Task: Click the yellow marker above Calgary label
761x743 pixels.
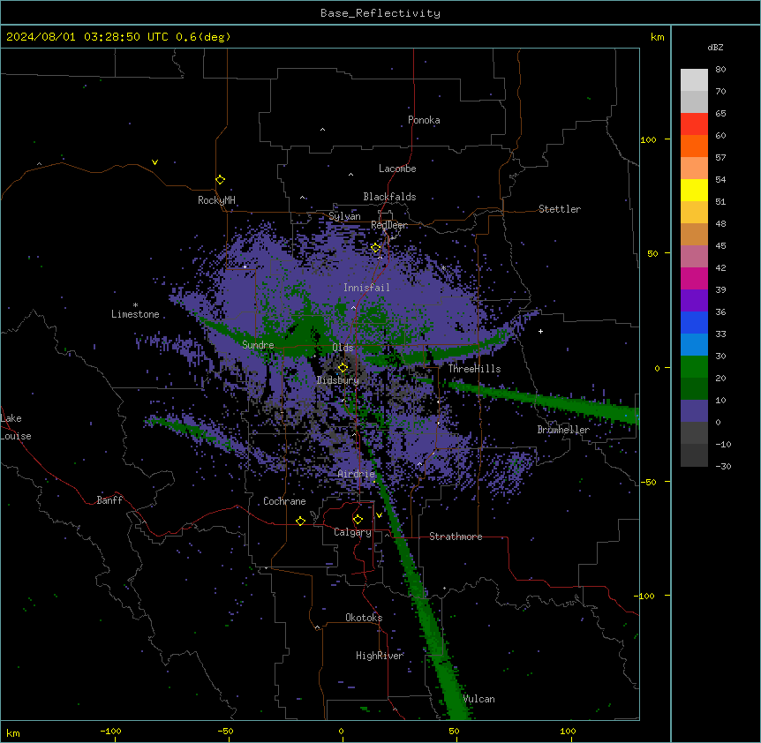Action: [358, 520]
